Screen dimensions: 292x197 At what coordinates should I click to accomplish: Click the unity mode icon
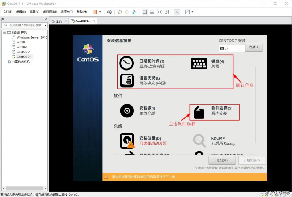click(x=167, y=12)
